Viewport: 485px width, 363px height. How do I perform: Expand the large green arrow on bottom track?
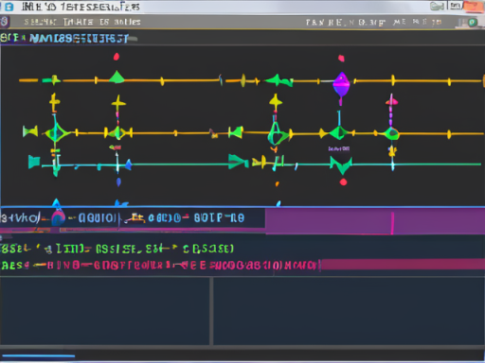tap(239, 162)
